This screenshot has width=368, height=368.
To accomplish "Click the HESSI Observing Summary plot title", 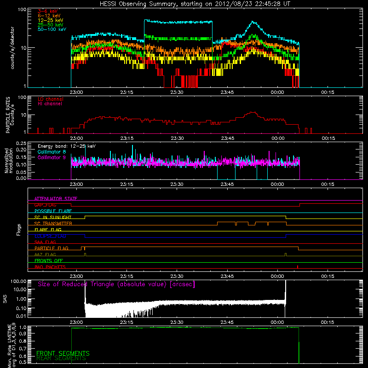I will (195, 4).
